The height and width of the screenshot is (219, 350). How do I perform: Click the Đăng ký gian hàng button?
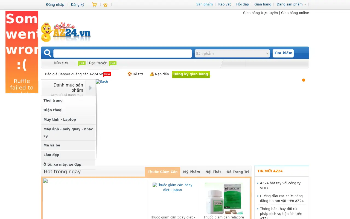coord(191,74)
